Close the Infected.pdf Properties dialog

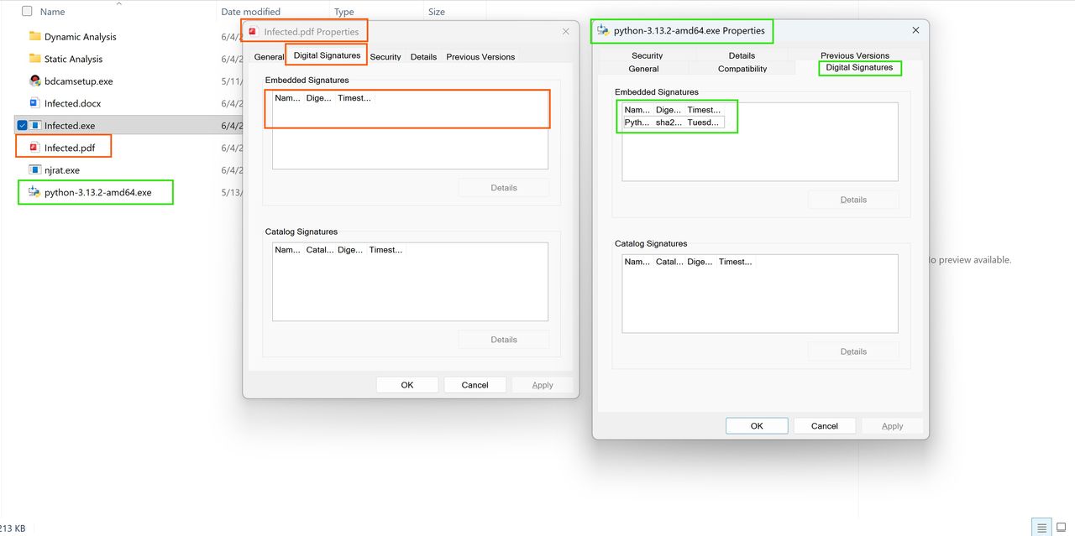[x=566, y=32]
